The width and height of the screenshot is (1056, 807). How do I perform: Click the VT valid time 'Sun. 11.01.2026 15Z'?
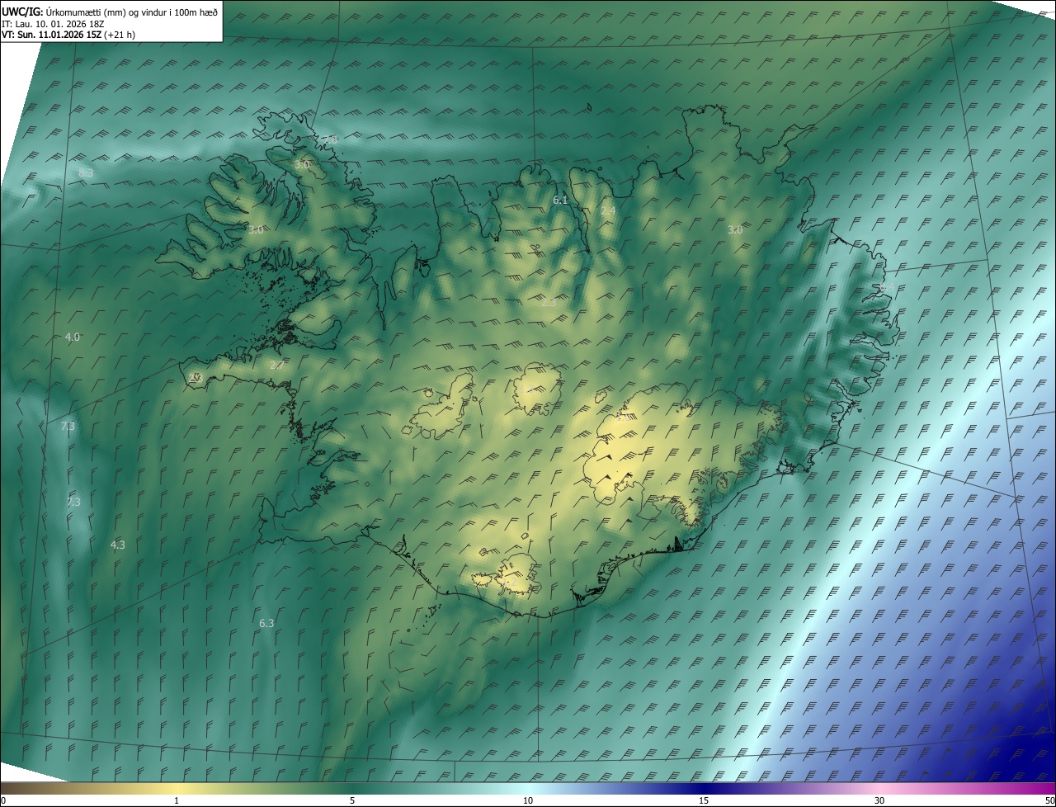(x=59, y=35)
